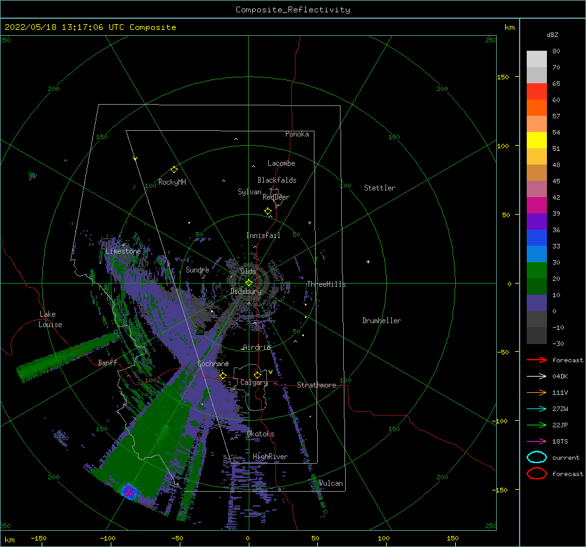Click the red forecast arrow in legend
Screen dimensions: 586x547
tap(537, 360)
